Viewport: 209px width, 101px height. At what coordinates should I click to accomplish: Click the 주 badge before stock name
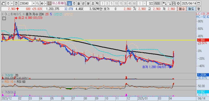pos(49,3)
